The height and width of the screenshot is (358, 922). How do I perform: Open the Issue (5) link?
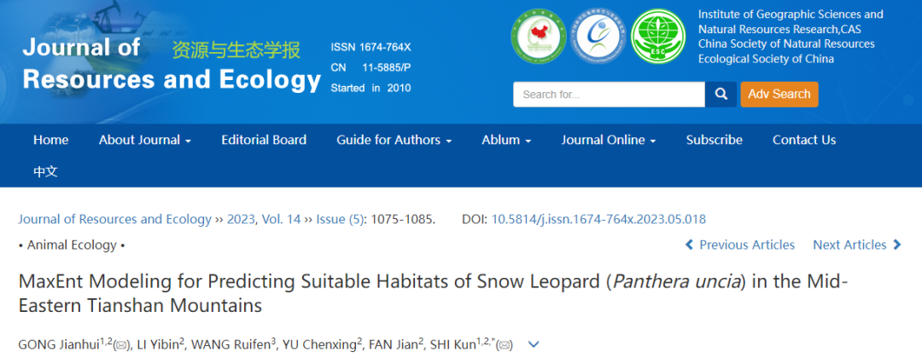[x=341, y=219]
